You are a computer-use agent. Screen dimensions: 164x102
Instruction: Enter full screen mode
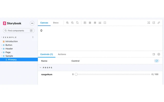pos(149,23)
